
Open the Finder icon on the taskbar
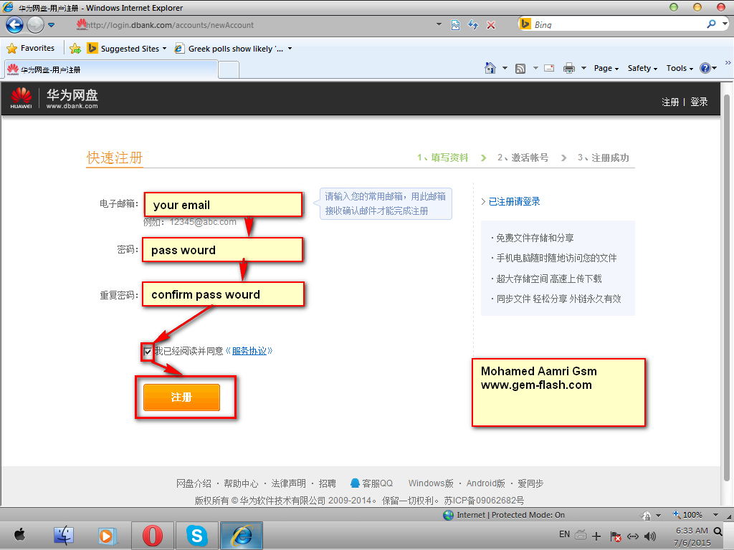point(64,535)
